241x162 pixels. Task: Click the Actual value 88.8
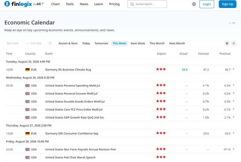[x=185, y=70]
